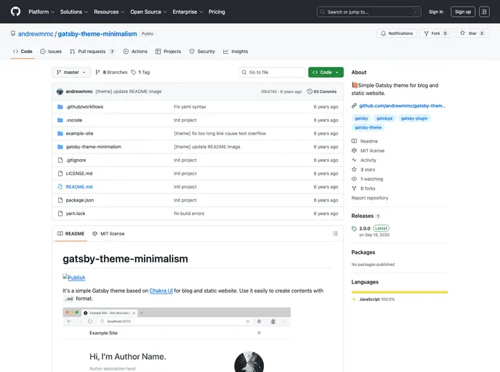This screenshot has width=500, height=372.
Task: Expand the Platform menu in header
Action: pos(41,12)
